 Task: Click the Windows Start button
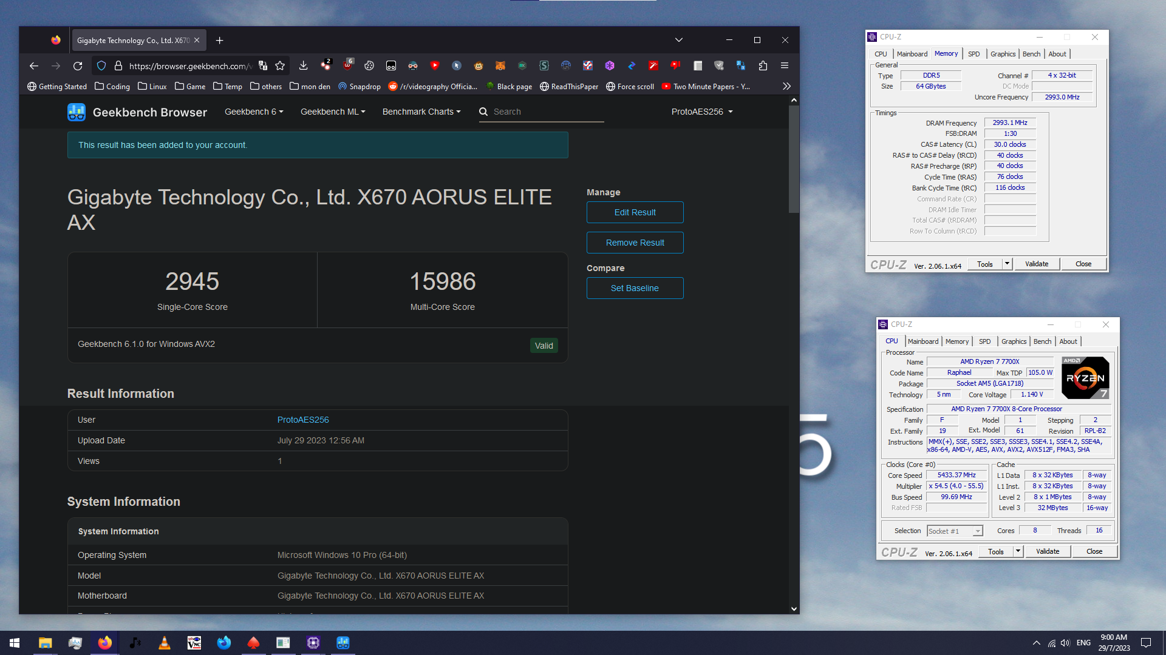tap(15, 643)
